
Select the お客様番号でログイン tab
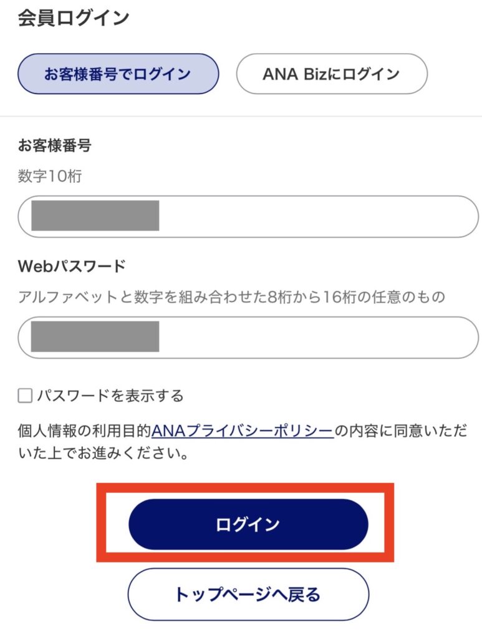[118, 74]
